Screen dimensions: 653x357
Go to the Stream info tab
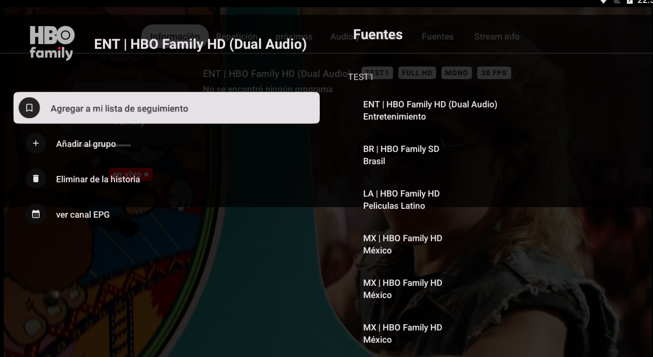496,37
